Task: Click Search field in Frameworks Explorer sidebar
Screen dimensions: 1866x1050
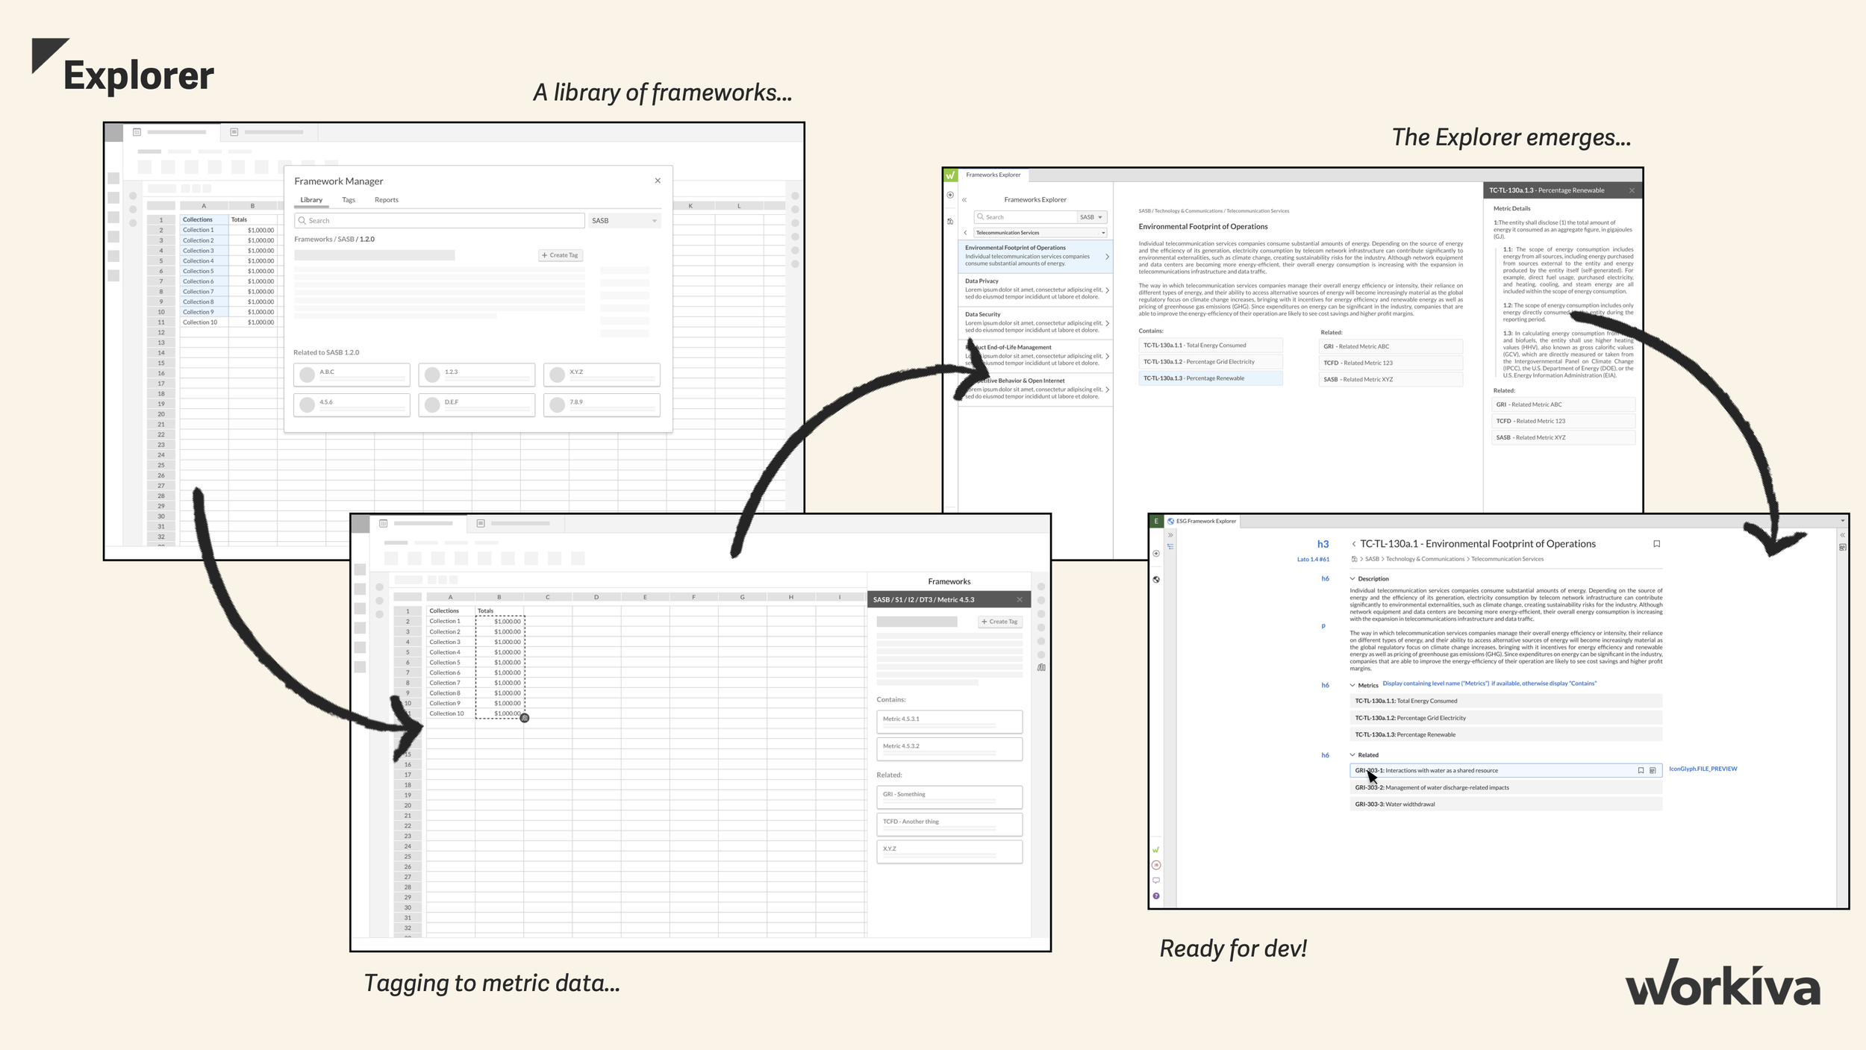Action: pyautogui.click(x=1026, y=217)
